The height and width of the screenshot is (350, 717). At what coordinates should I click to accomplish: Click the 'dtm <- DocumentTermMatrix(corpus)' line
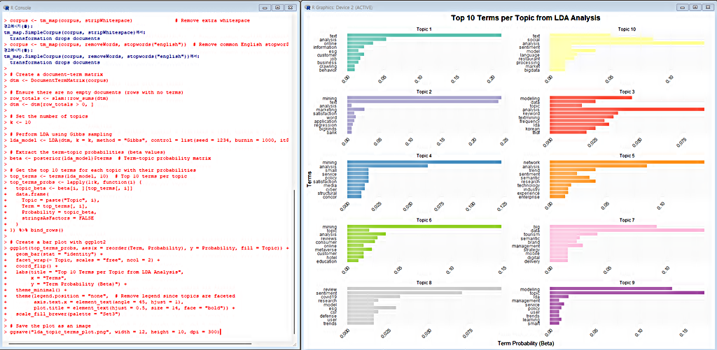pyautogui.click(x=58, y=80)
